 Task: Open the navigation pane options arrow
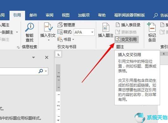[x=33, y=58]
